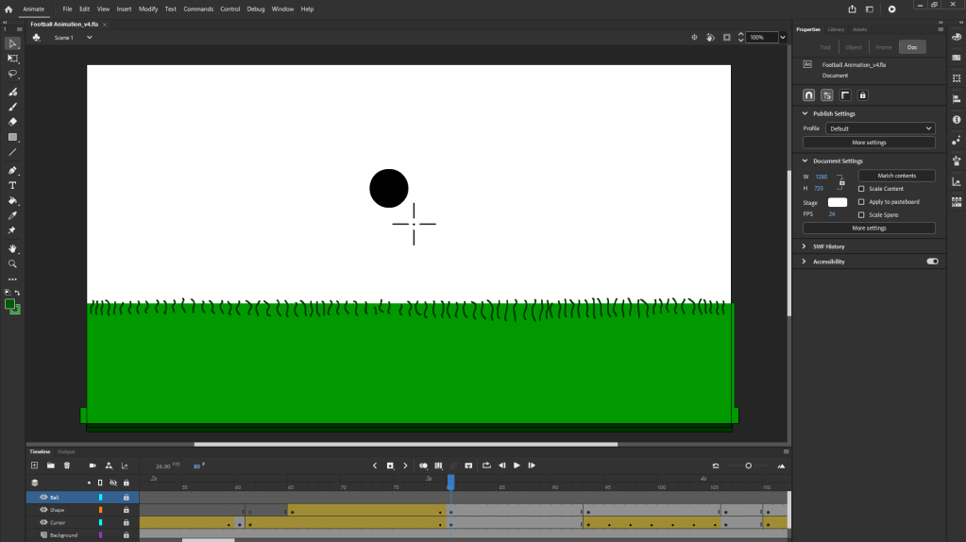
Task: Open the Modify menu
Action: coord(148,8)
